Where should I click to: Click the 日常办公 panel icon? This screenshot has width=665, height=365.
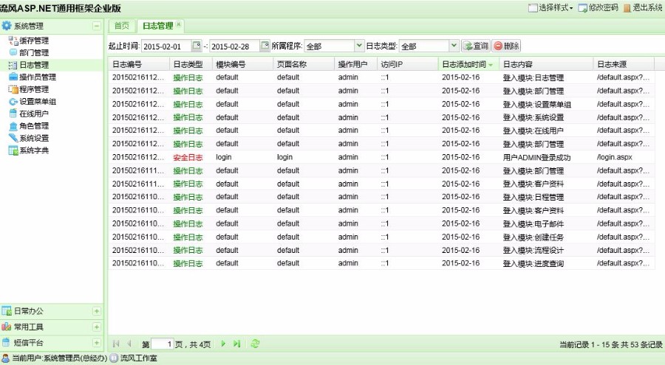coord(6,310)
